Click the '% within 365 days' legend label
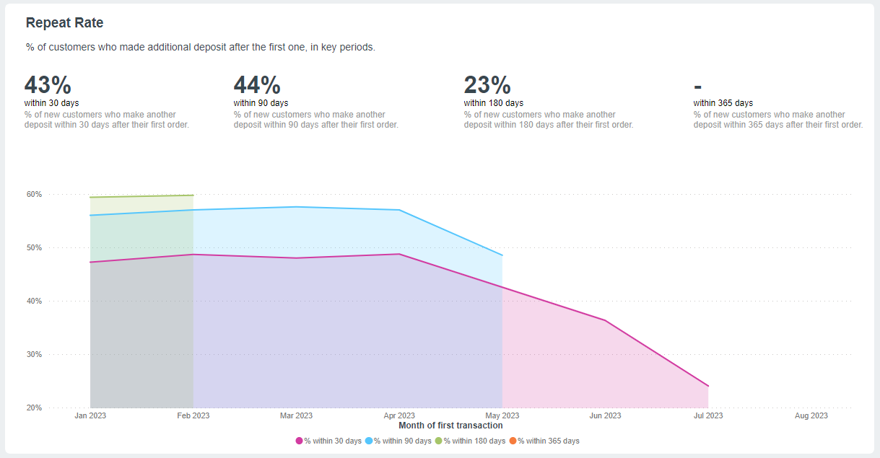Screen dimensions: 880x458 coord(549,441)
